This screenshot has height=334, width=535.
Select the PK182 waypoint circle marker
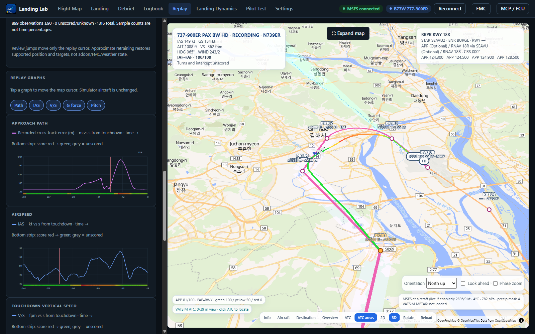(327, 138)
